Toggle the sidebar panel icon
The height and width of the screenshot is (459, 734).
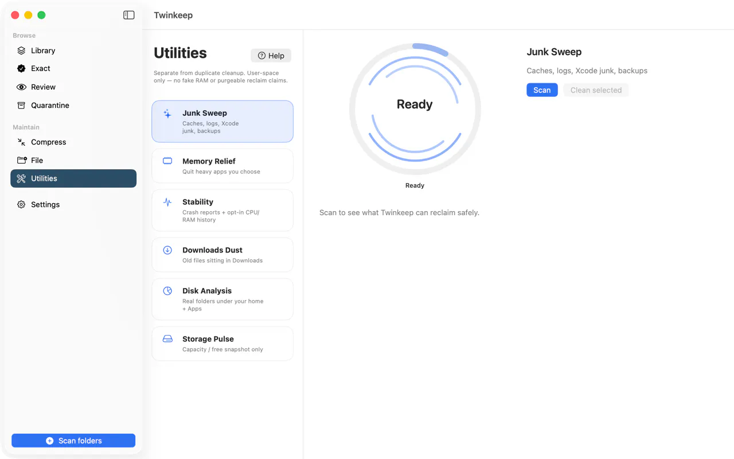click(128, 15)
